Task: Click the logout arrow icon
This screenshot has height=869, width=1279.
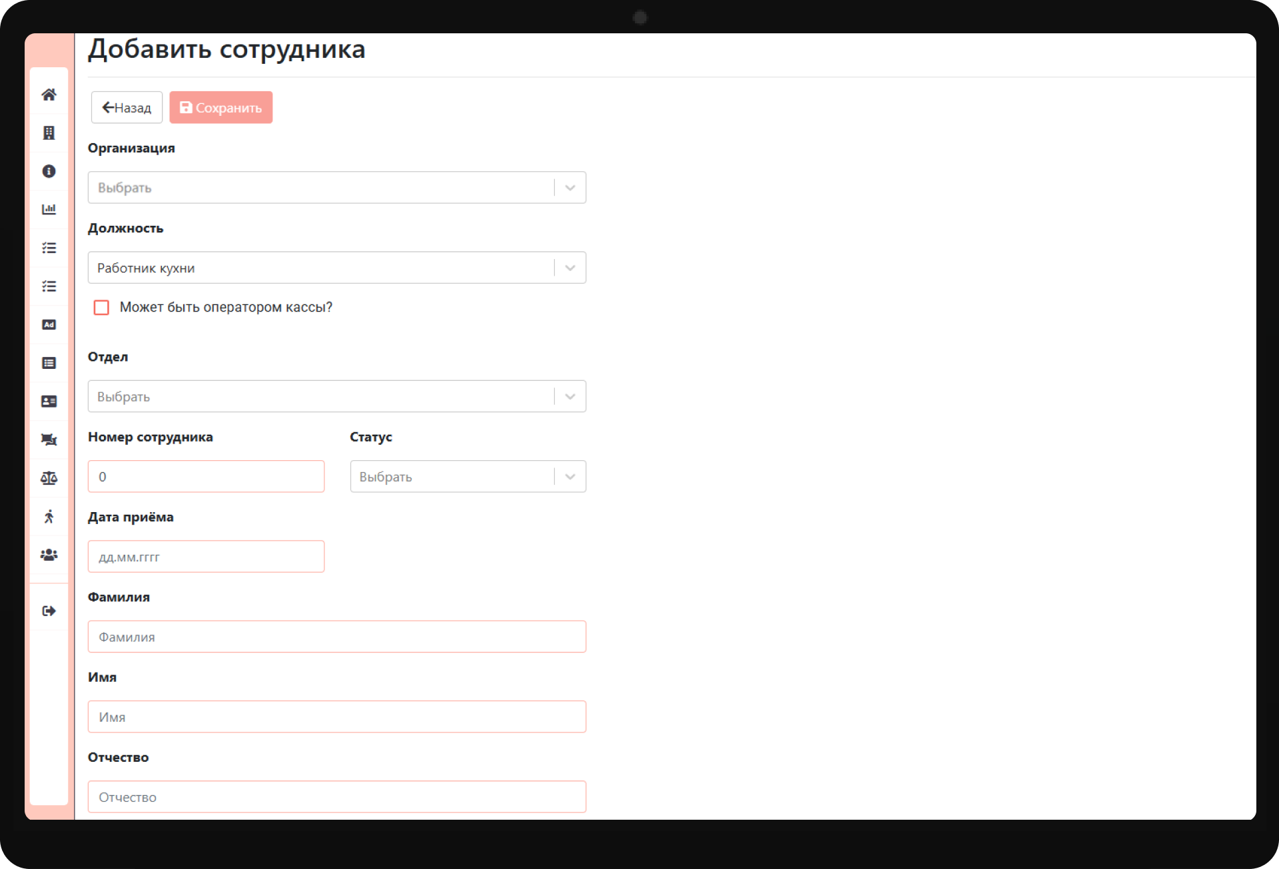Action: 49,611
